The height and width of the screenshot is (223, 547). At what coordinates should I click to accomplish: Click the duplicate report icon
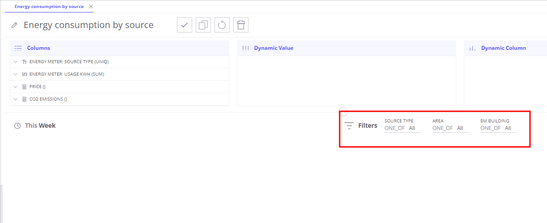pos(203,25)
